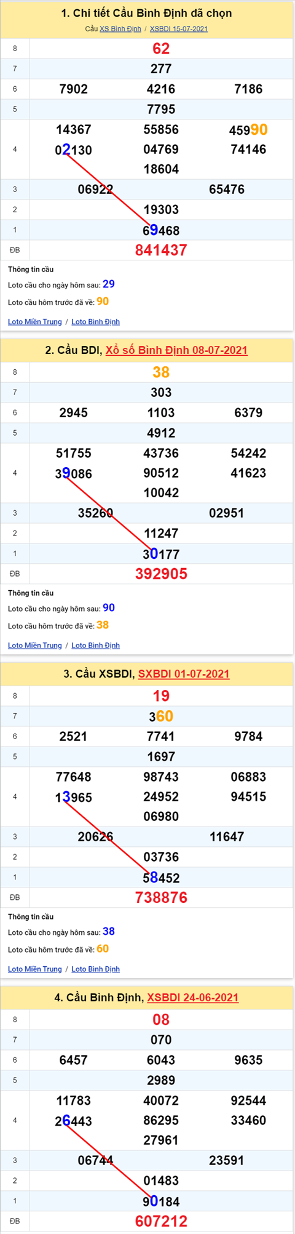Image resolution: width=295 pixels, height=1234 pixels.
Task: Open the XS Bình Định link in header
Action: [120, 29]
